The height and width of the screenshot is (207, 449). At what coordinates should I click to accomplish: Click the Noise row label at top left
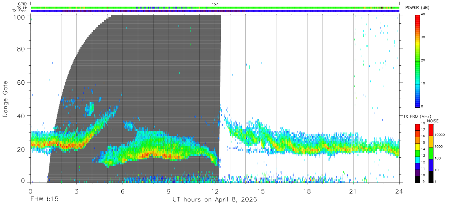[22, 7]
